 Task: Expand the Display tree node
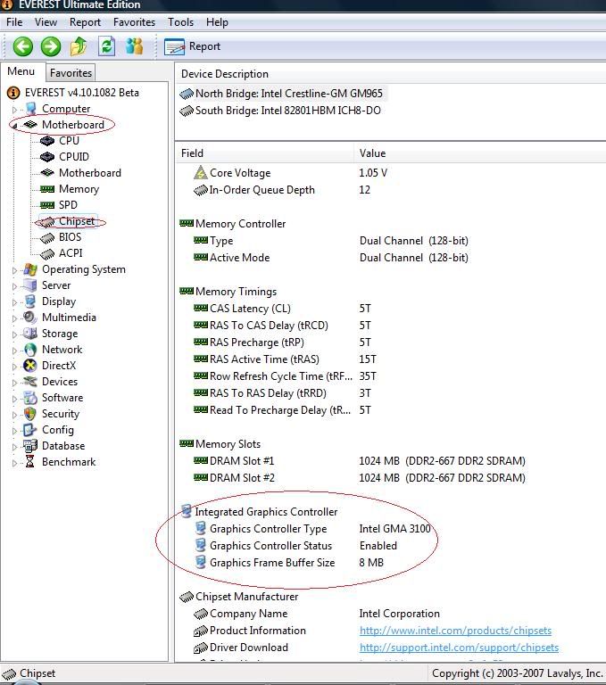14,302
